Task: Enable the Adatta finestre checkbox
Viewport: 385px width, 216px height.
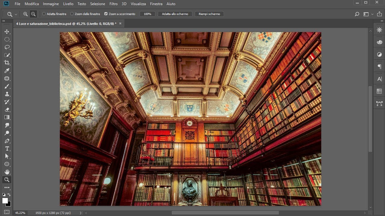Action: [44, 14]
